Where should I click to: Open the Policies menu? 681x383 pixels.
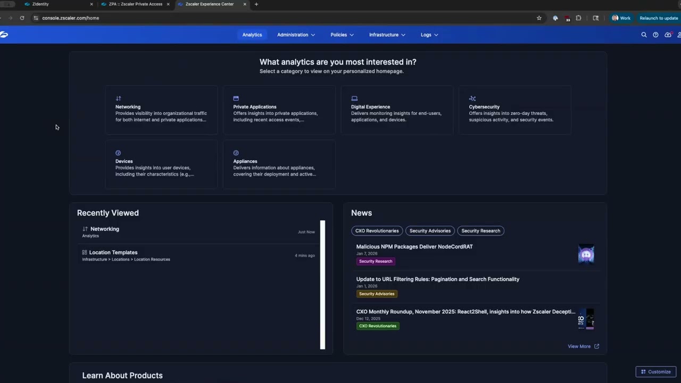342,35
